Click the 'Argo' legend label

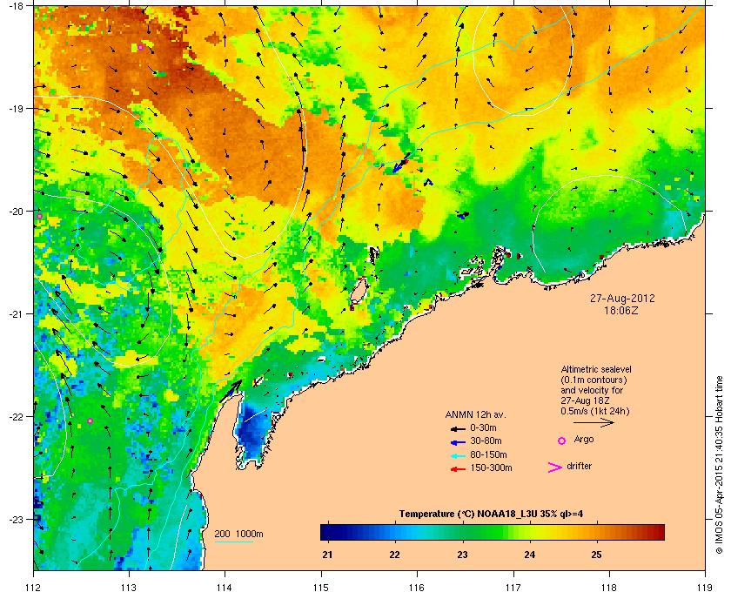[584, 440]
